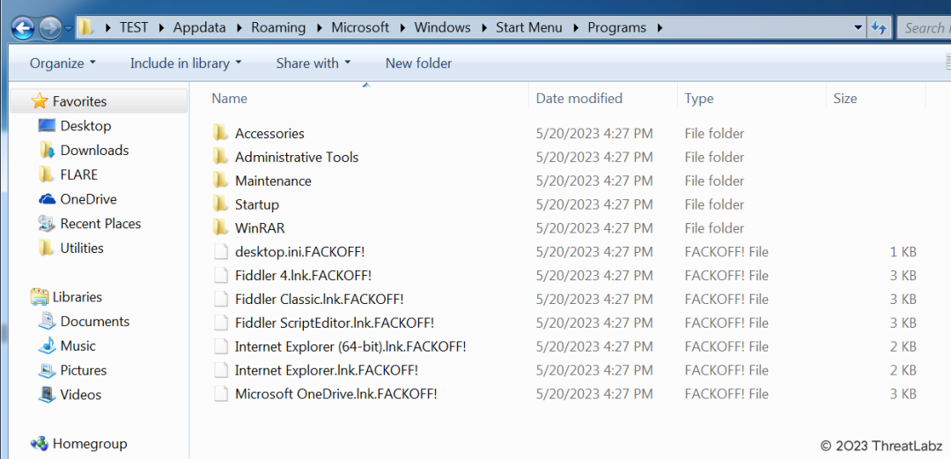Screen dimensions: 951x459
Task: Sort by the Date modified column header
Action: pos(579,99)
